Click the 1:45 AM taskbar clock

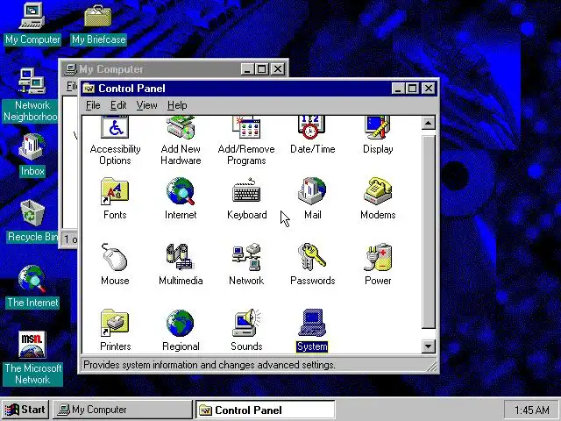click(x=532, y=410)
